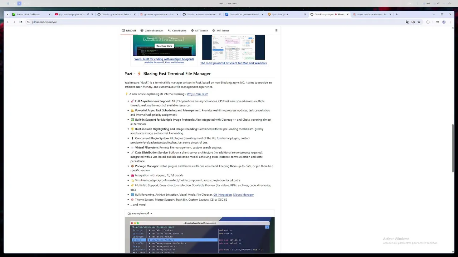Click the Git client sponsor screenshot
Image resolution: width=458 pixels, height=257 pixels.
point(233,47)
